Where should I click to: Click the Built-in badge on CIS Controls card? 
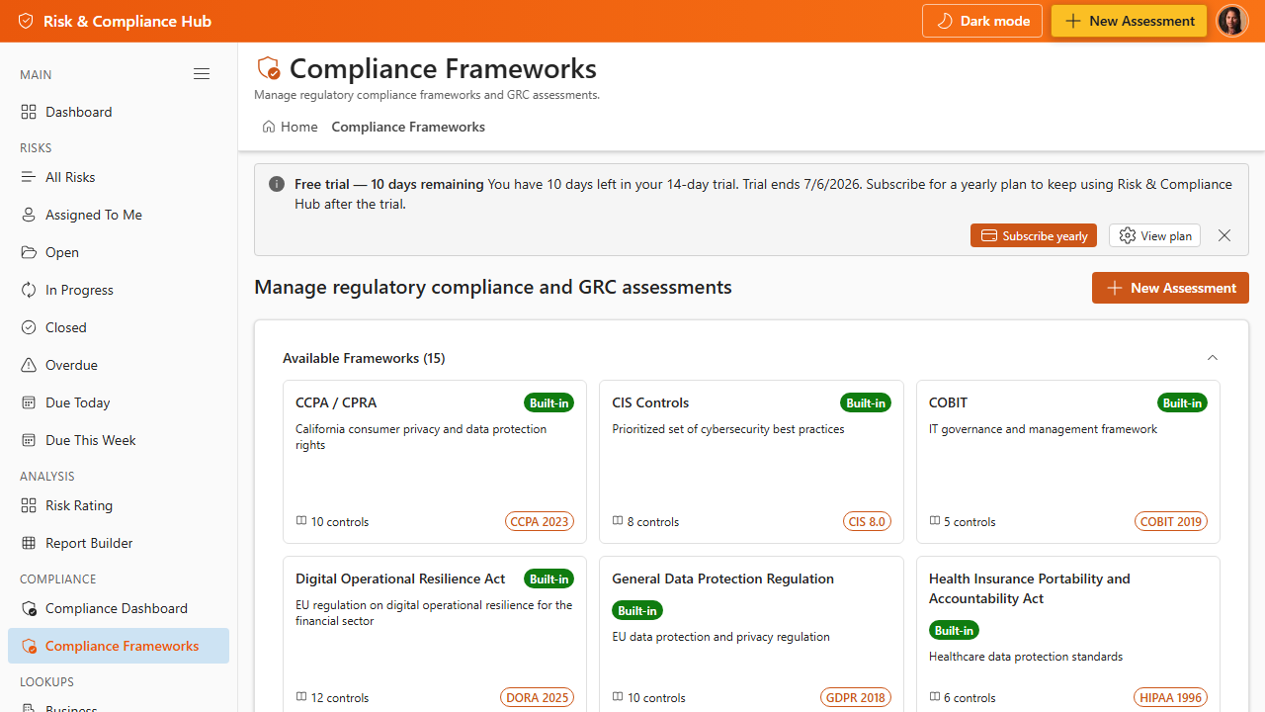coord(866,402)
